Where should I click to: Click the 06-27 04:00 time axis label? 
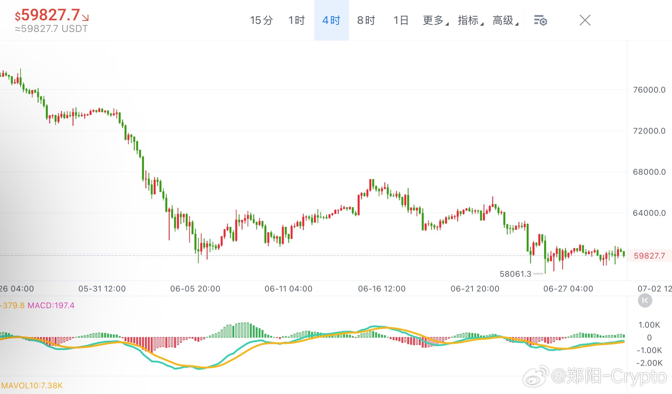pyautogui.click(x=568, y=289)
